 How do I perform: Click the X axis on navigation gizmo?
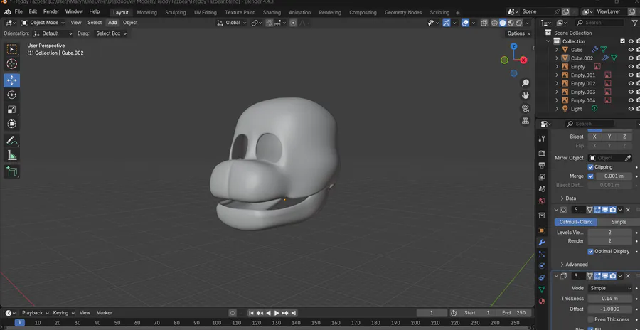coord(523,60)
